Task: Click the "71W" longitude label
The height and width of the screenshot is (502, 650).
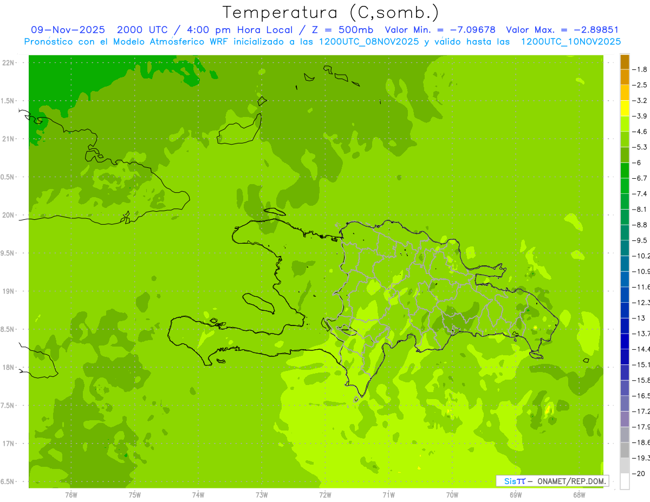Action: (x=389, y=494)
